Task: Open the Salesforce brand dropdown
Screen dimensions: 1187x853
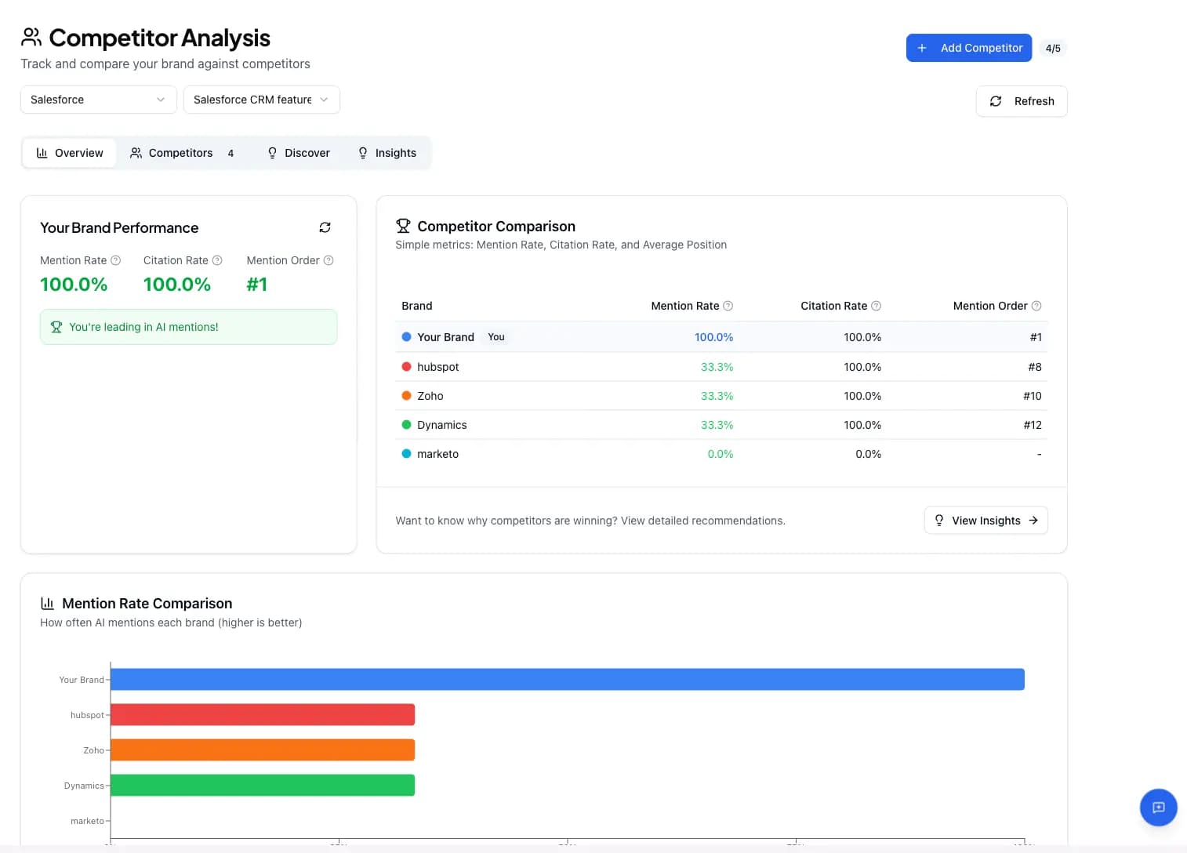Action: tap(98, 100)
